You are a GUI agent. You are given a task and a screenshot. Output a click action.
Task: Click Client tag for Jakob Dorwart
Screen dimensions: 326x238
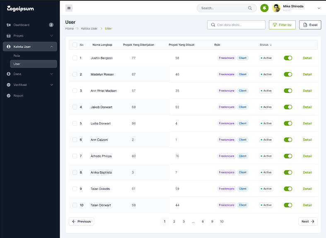(x=243, y=107)
